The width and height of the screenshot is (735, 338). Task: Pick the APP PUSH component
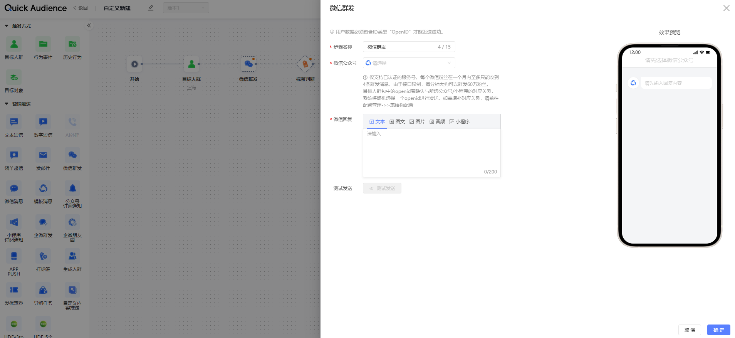(14, 256)
